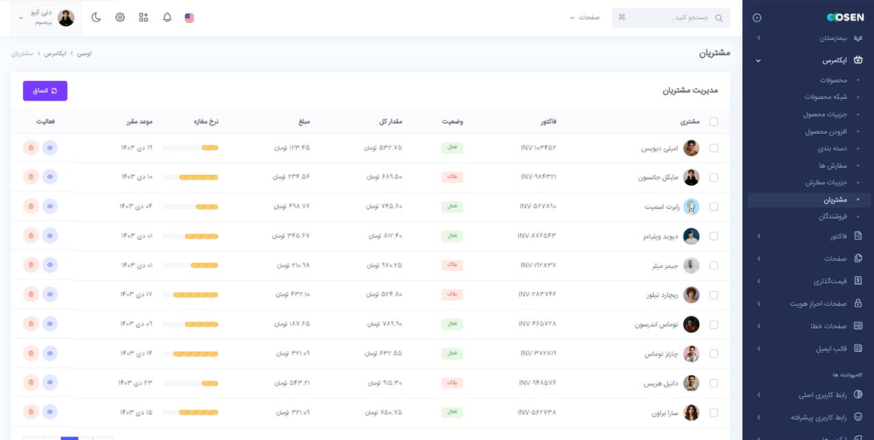Viewport: 874px width, 440px height.
Task: Click the search input field
Action: point(671,18)
